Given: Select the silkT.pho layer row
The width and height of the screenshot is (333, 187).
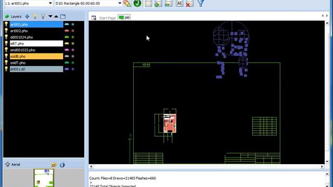Looking at the screenshot, I should pyautogui.click(x=36, y=44).
